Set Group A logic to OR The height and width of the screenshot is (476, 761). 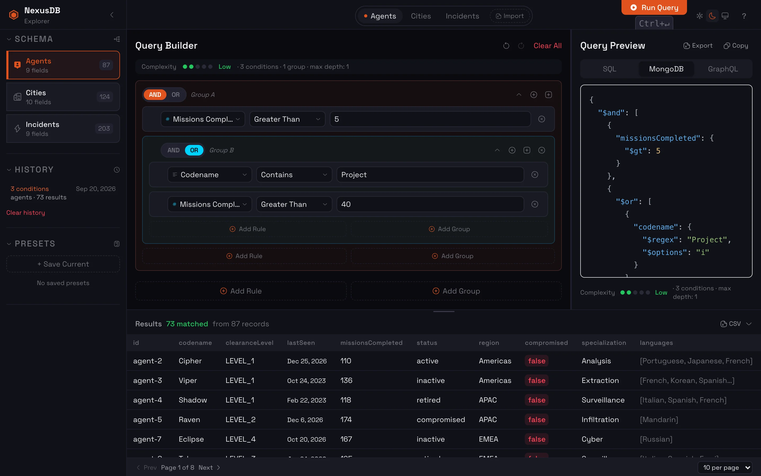pyautogui.click(x=175, y=95)
